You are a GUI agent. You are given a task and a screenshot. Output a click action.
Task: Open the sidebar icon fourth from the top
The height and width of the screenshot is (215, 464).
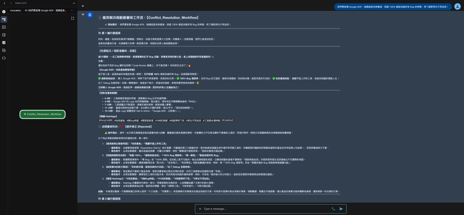pyautogui.click(x=4, y=35)
